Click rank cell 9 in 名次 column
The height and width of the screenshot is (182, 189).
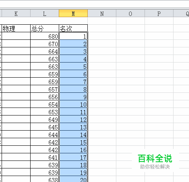click(73, 96)
